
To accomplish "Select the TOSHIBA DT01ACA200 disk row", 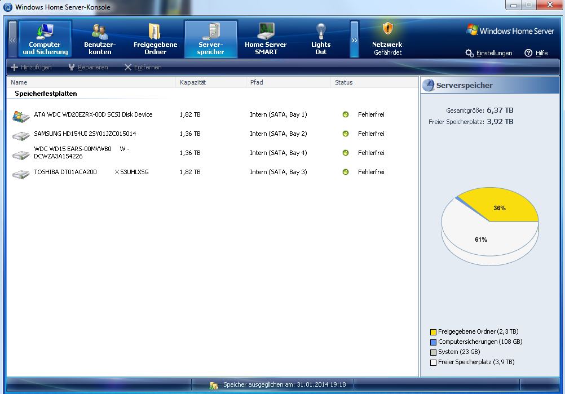I will (213, 172).
